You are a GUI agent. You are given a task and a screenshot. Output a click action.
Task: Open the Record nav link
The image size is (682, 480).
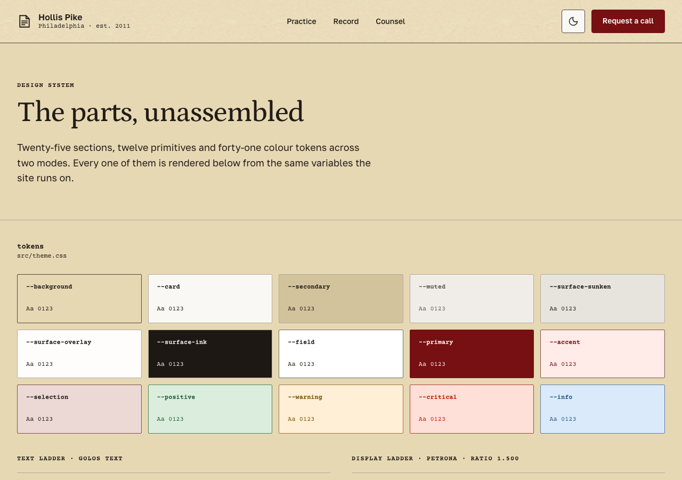[346, 21]
